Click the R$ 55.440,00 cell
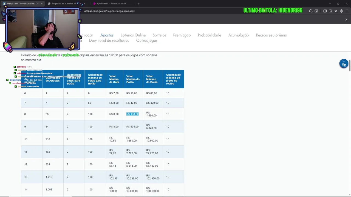351x197 pixels. (152, 164)
